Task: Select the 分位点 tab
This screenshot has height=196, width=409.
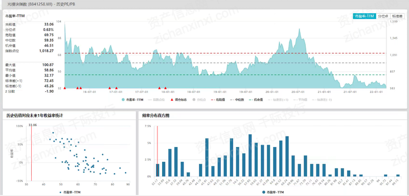Action: pos(383,16)
